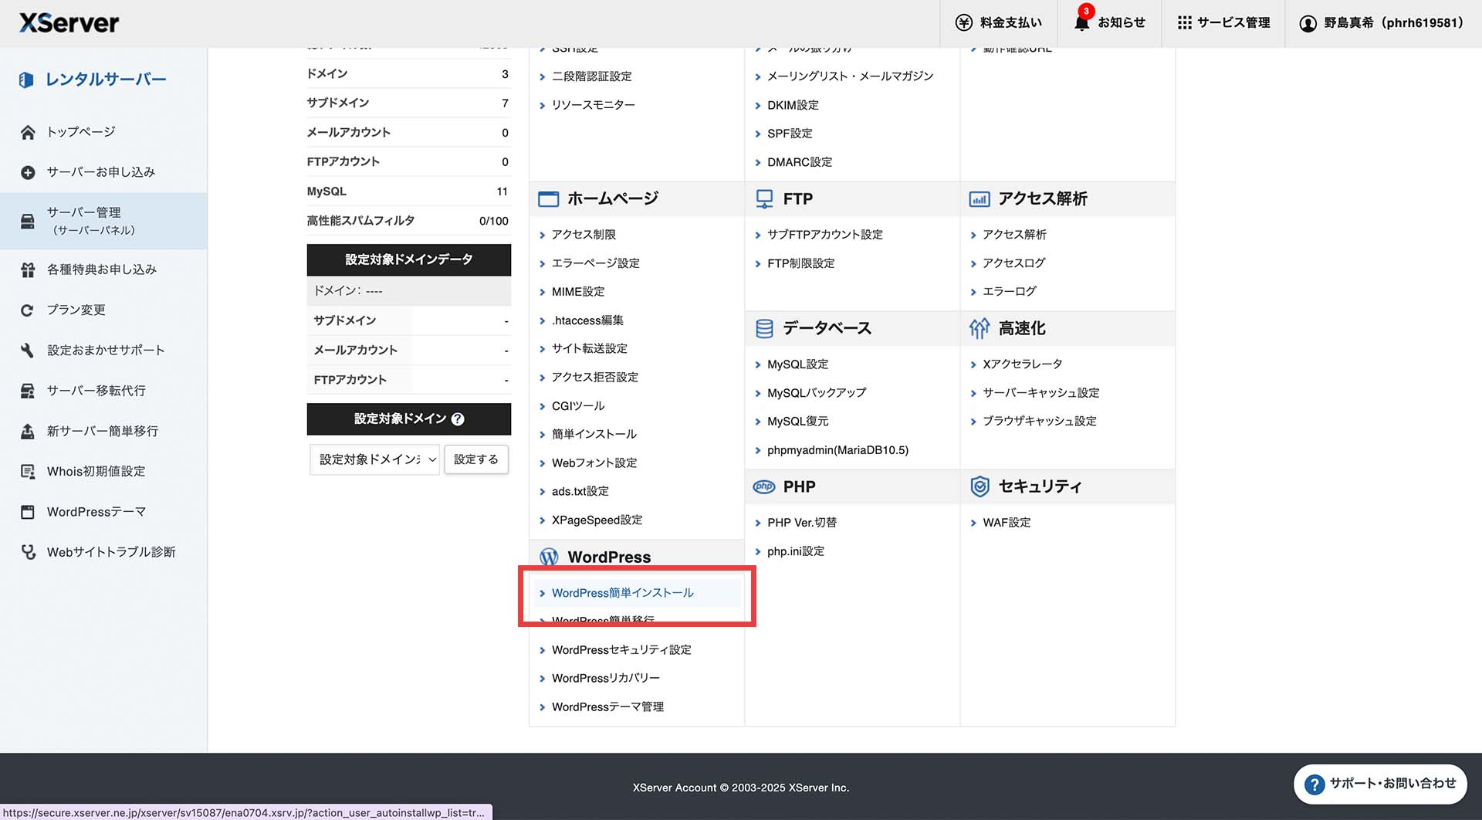Open メーリングリスト・メールマガジン link
The image size is (1482, 820).
point(850,76)
